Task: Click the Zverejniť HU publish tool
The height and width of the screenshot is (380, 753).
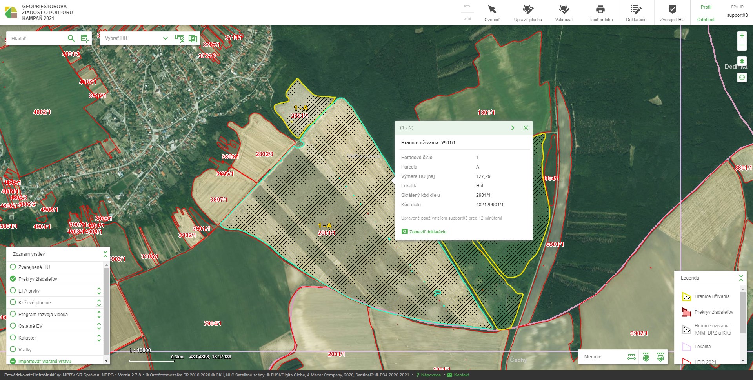Action: (672, 13)
